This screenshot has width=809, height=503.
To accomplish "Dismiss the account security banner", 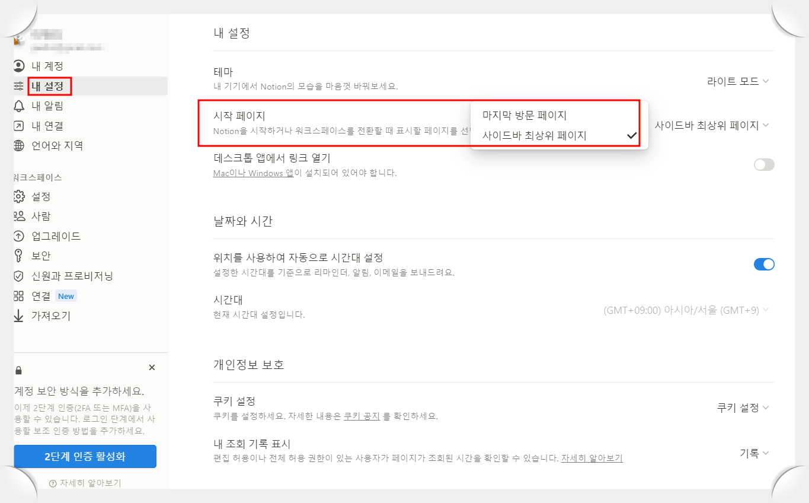I will pyautogui.click(x=152, y=367).
